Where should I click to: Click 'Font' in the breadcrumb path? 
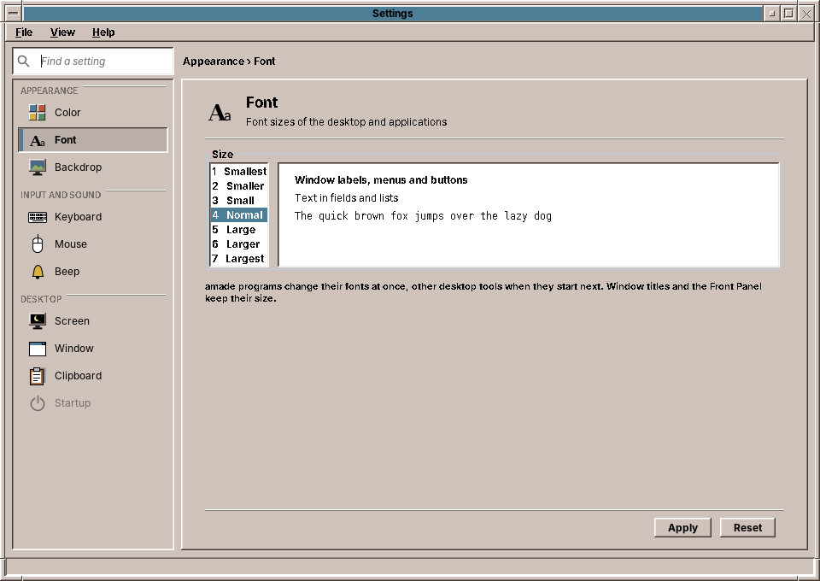click(265, 62)
